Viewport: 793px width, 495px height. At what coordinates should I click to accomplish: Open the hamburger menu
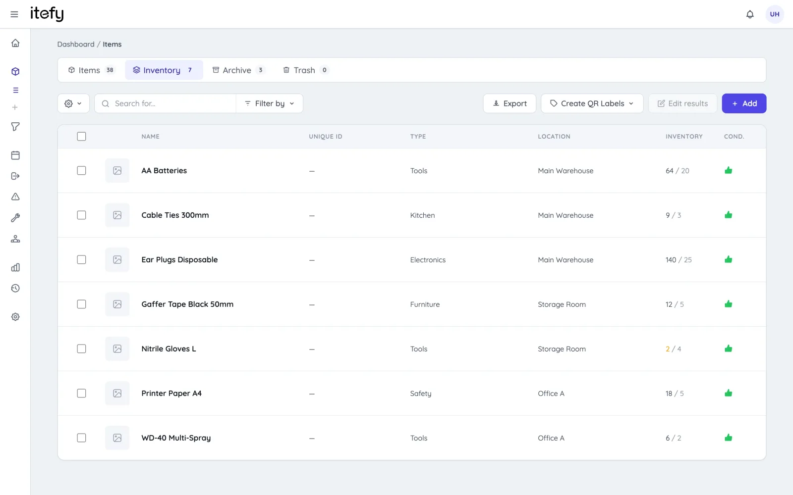pyautogui.click(x=14, y=14)
